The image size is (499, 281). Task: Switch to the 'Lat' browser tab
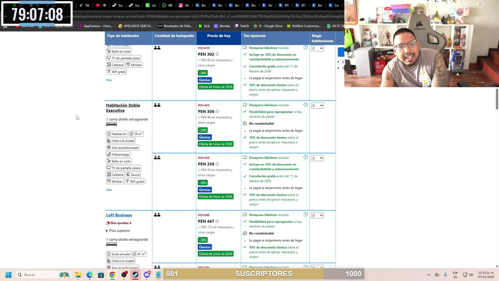pos(150,5)
